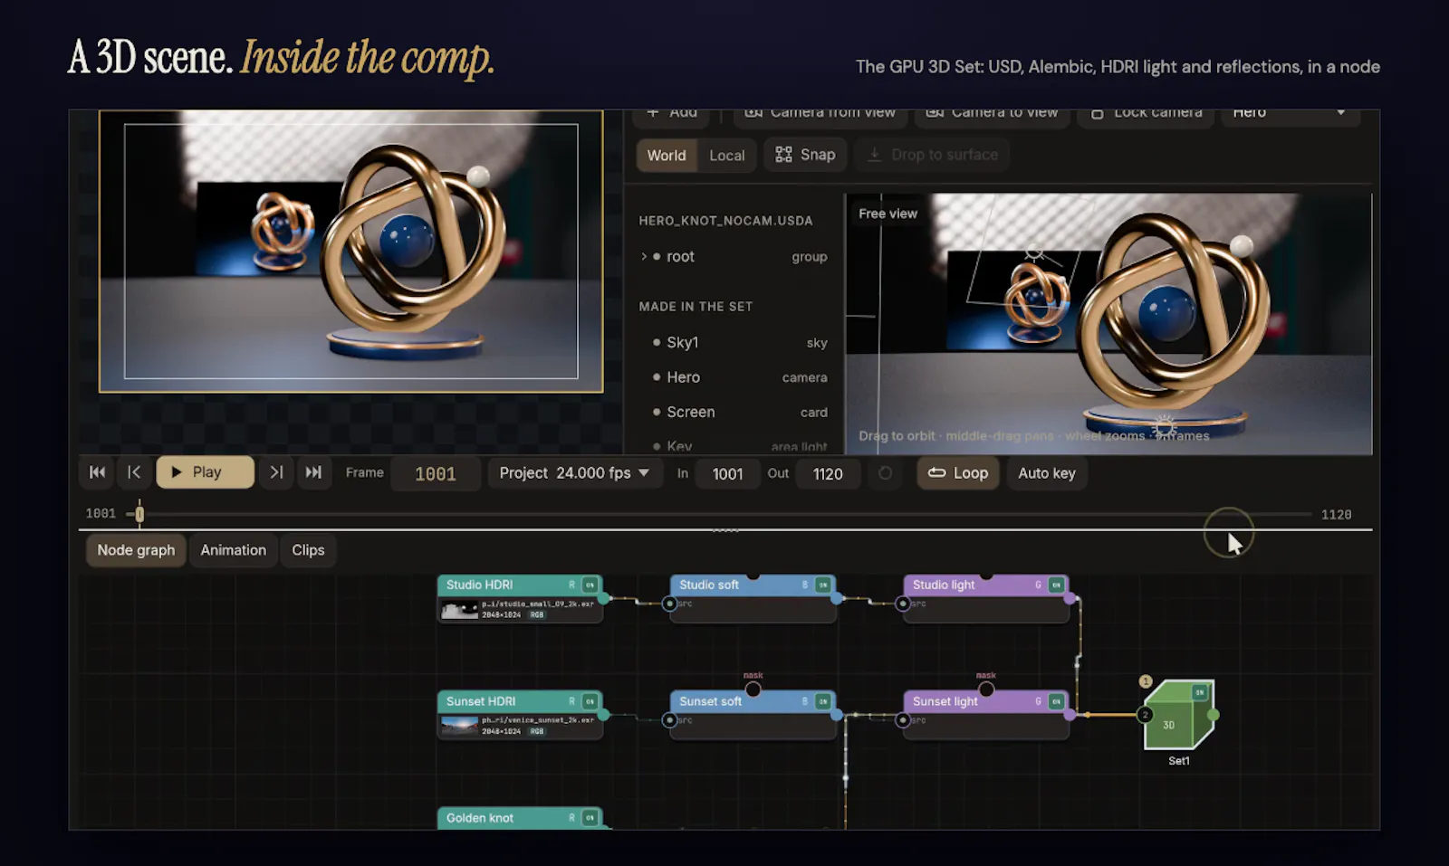1449x866 pixels.
Task: Jump to first frame with skip-to-start icon
Action: click(x=97, y=472)
